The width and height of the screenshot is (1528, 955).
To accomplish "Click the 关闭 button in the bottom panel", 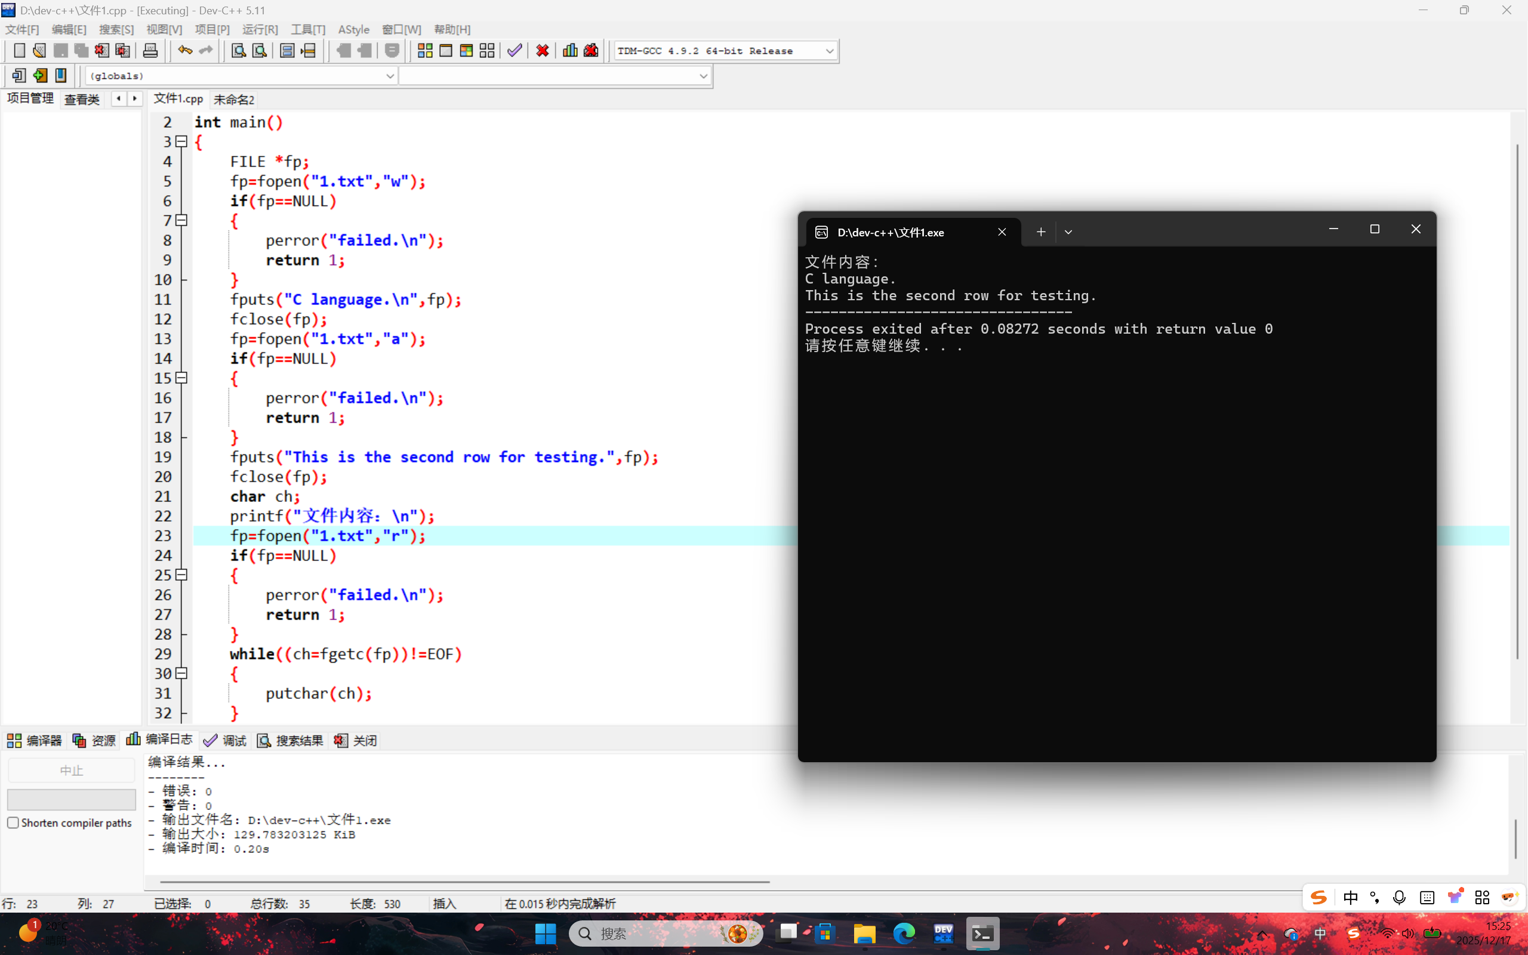I will click(356, 740).
